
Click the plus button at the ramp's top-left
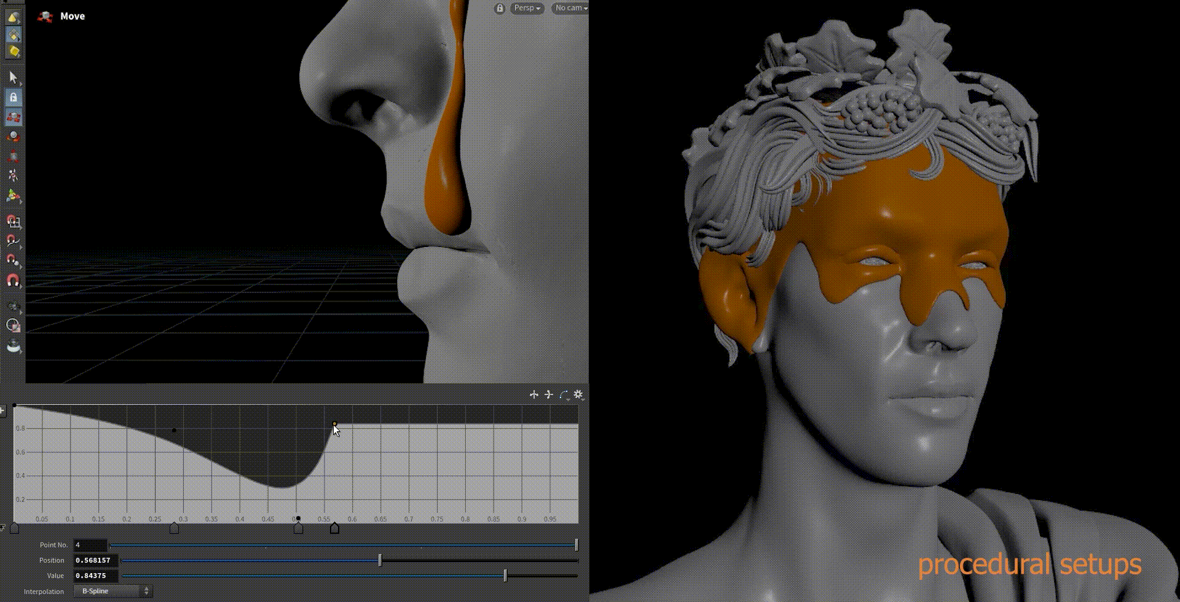3,410
